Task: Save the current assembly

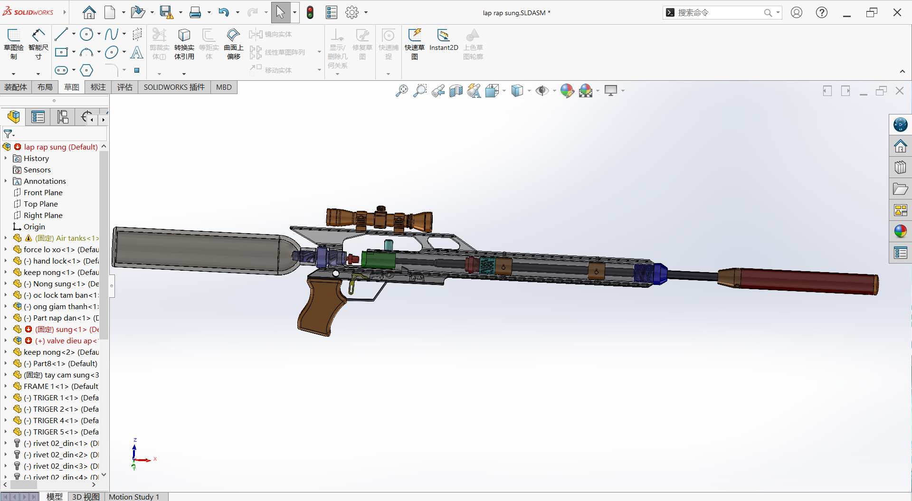Action: tap(166, 12)
